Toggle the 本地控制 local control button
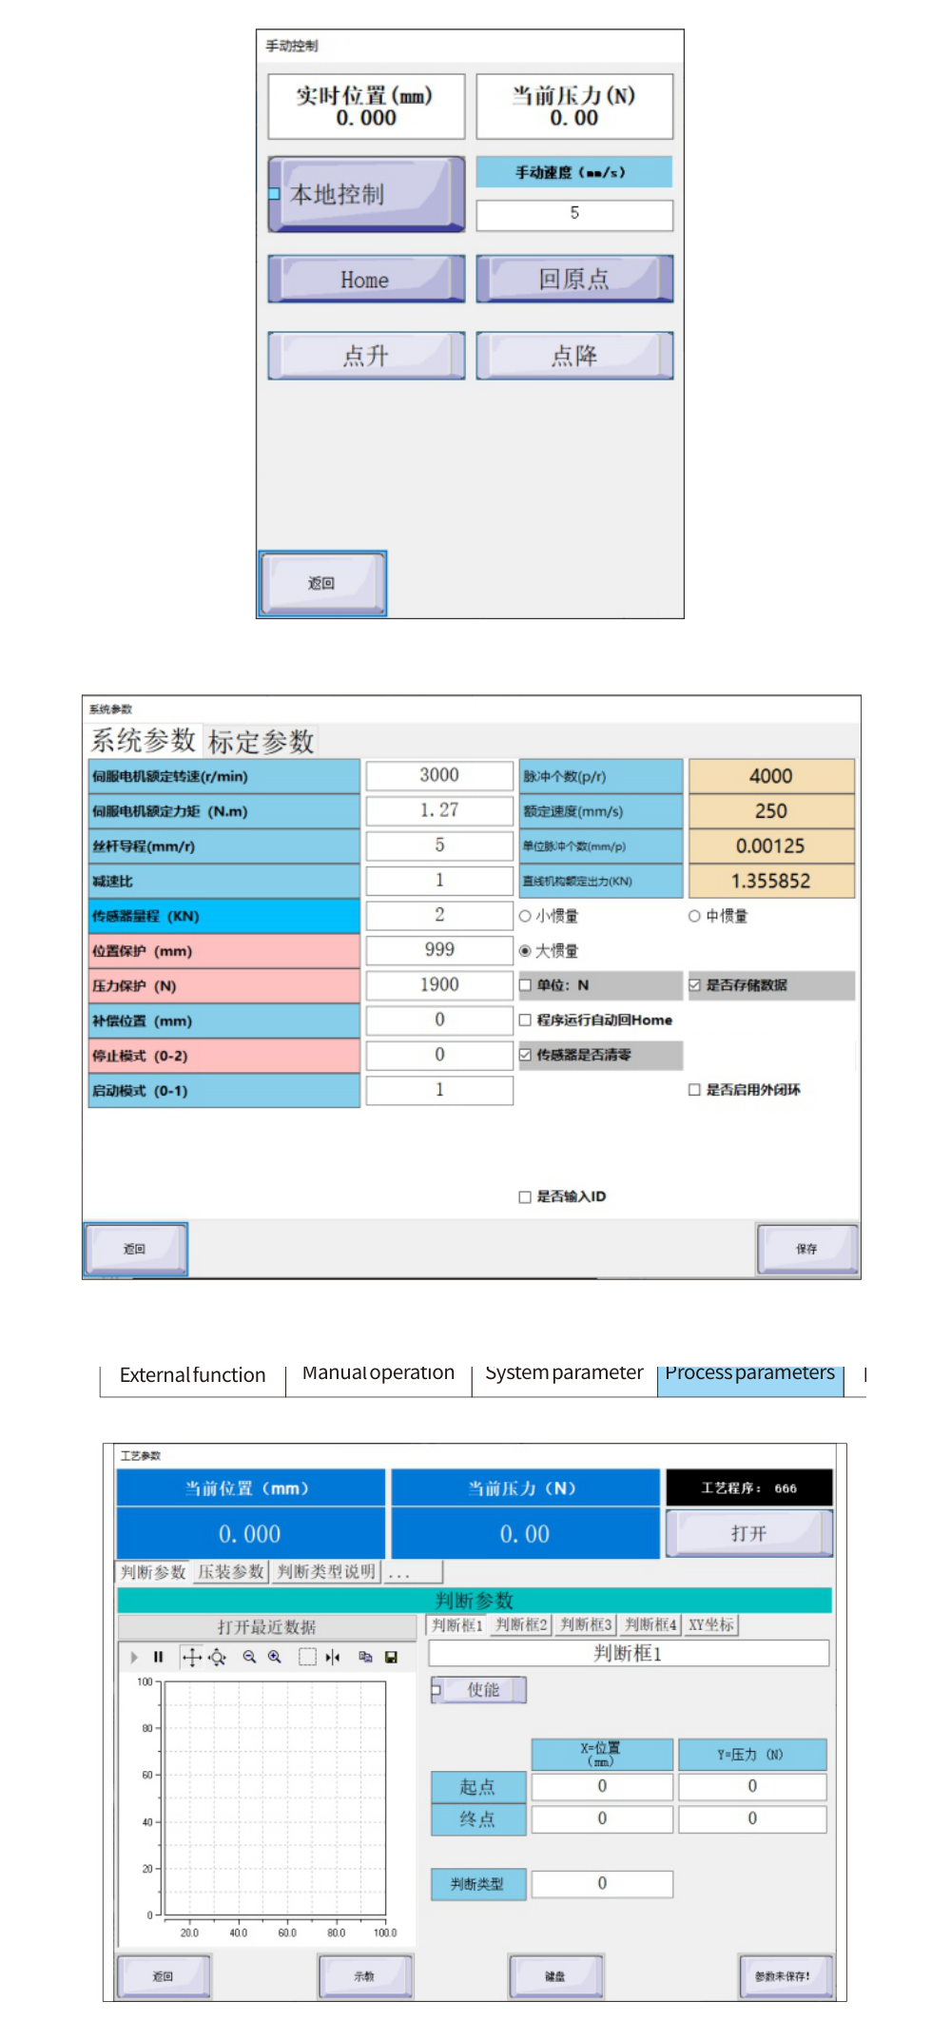Screen dimensions: 951x2041 pos(366,194)
